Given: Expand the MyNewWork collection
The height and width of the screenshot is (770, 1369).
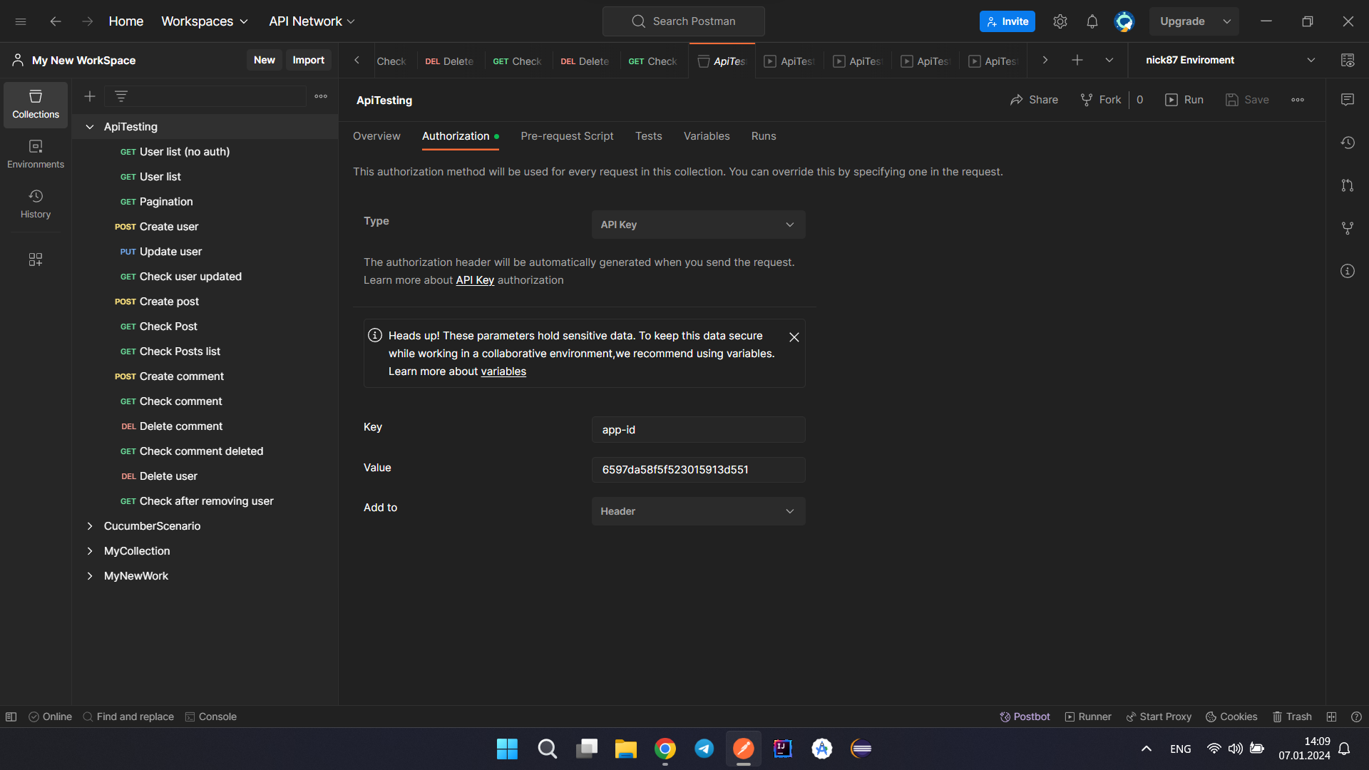Looking at the screenshot, I should 90,576.
